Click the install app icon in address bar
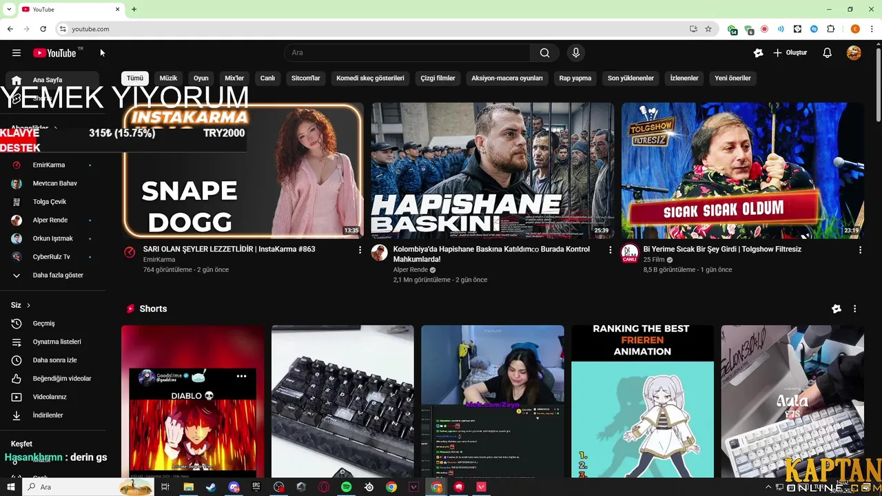This screenshot has height=496, width=882. pos(693,29)
